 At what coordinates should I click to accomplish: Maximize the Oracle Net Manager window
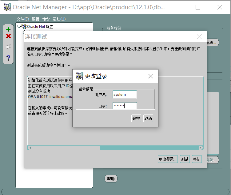click(x=198, y=7)
